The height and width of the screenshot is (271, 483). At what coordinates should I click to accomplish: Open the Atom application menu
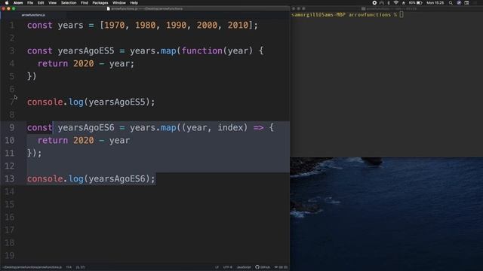click(x=18, y=3)
